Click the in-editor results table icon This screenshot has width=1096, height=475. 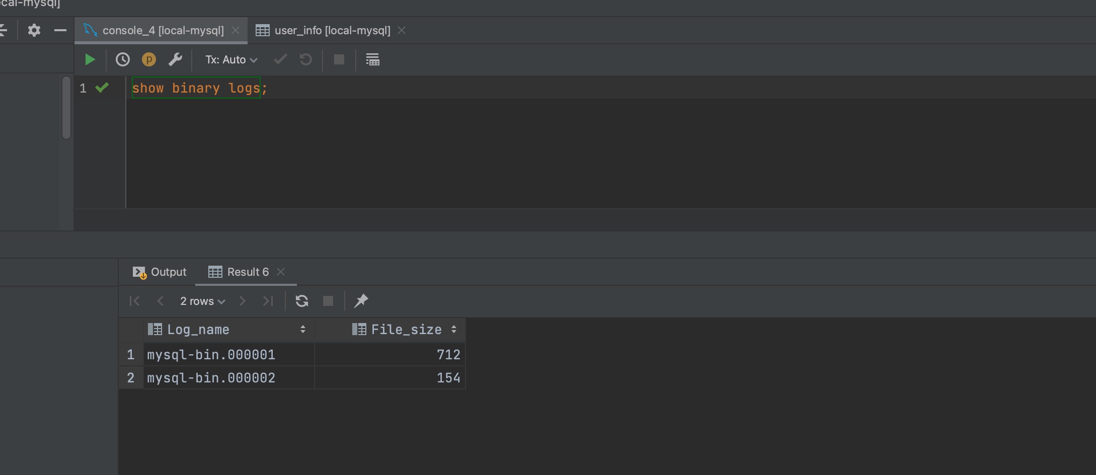point(372,60)
